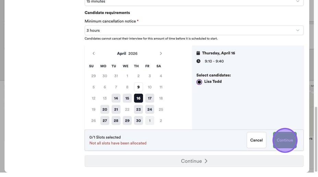Pick April 28 on the calendar
This screenshot has width=318, height=177.
tap(116, 121)
